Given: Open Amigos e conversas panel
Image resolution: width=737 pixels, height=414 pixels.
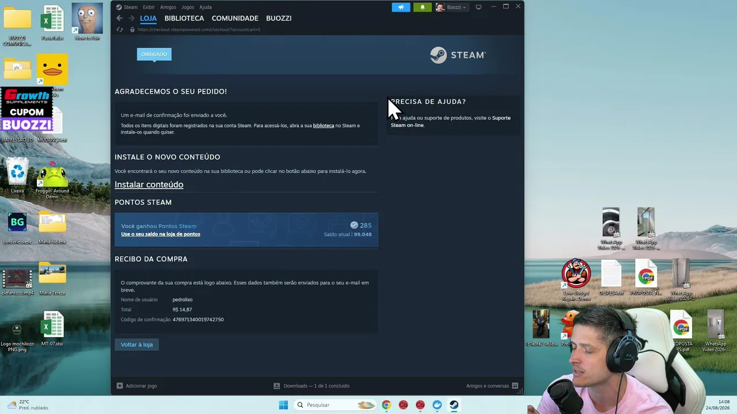Looking at the screenshot, I should [492, 386].
